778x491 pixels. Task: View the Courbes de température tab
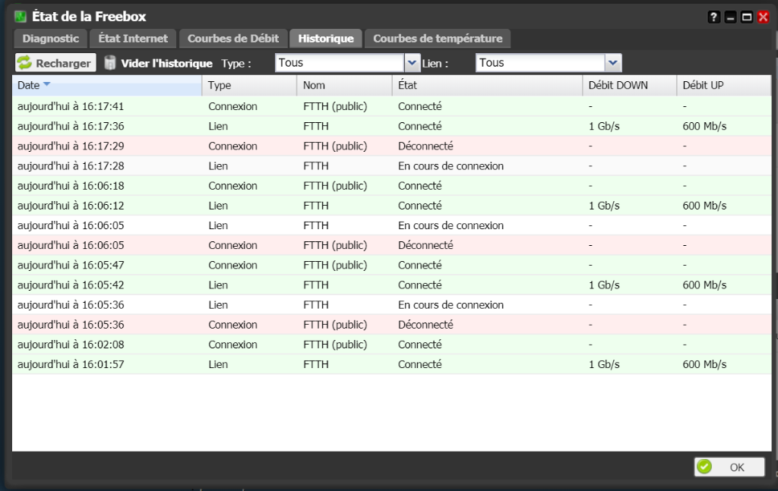tap(438, 39)
